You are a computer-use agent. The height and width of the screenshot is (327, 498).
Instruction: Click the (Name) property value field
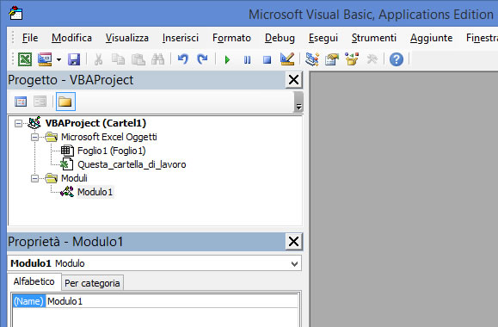tap(171, 301)
